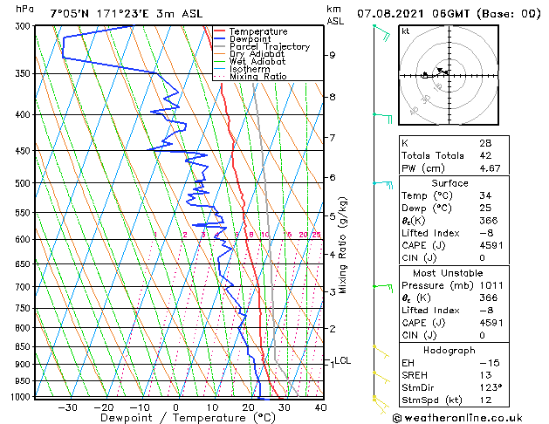This screenshot has width=549, height=424.
Task: Select the K index value 28
Action: coord(485,143)
